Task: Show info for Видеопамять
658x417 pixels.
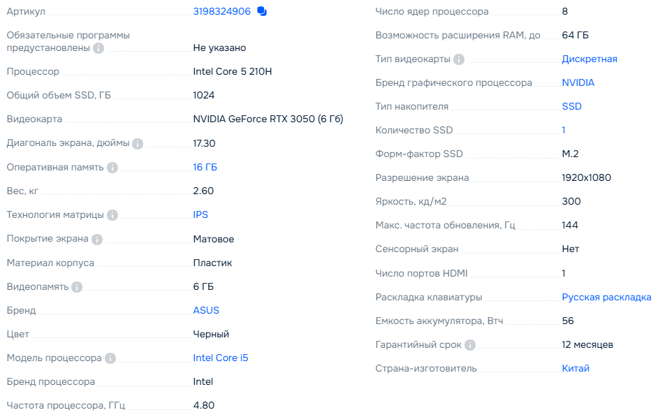Action: click(77, 286)
